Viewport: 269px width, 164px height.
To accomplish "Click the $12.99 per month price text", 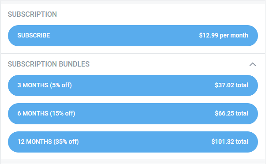I will [224, 36].
